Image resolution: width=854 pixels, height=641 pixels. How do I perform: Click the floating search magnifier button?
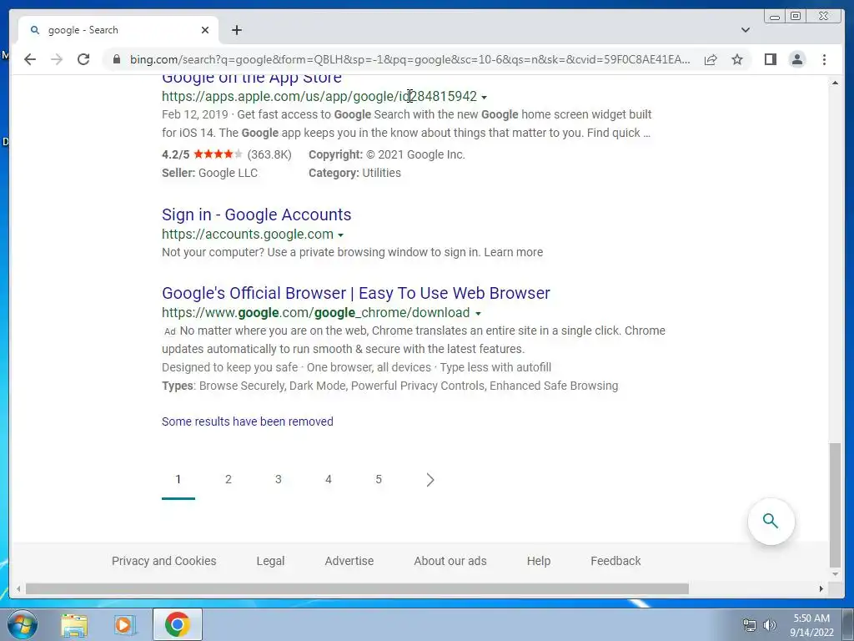771,521
